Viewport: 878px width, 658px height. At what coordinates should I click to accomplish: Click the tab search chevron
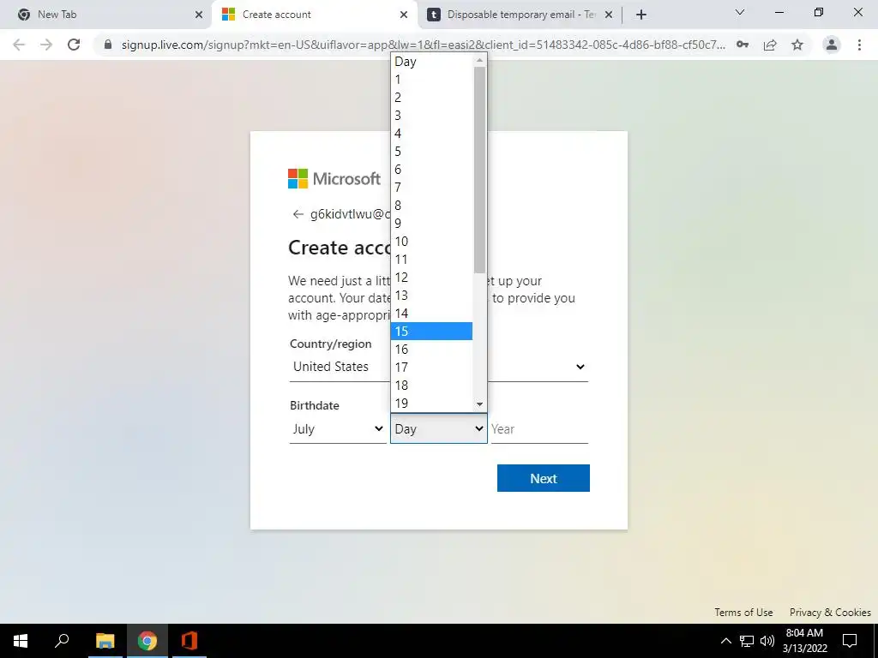(x=740, y=12)
